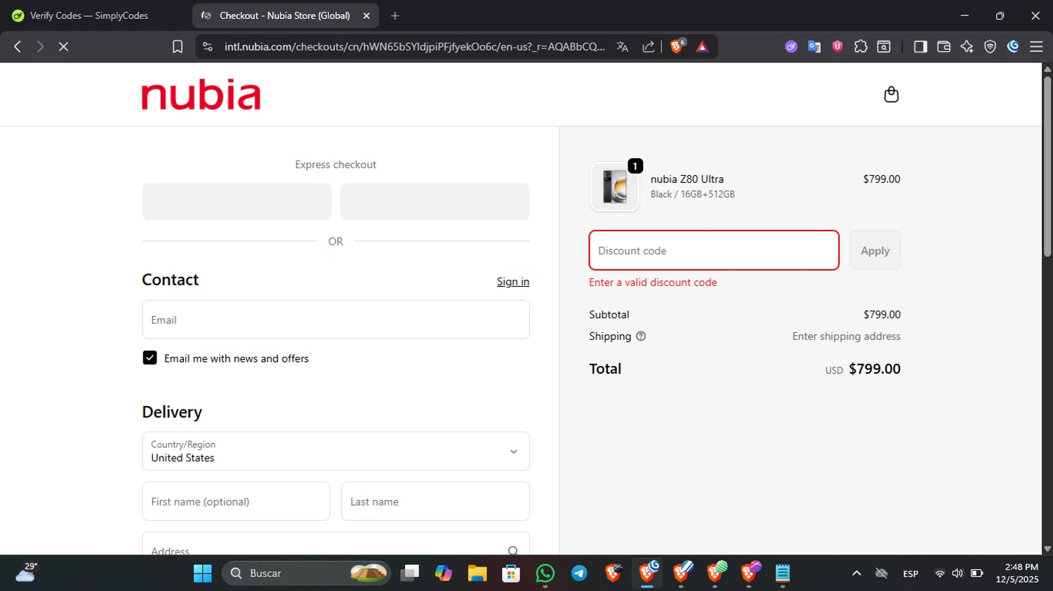Click the second express checkout button
1053x591 pixels.
(x=435, y=201)
